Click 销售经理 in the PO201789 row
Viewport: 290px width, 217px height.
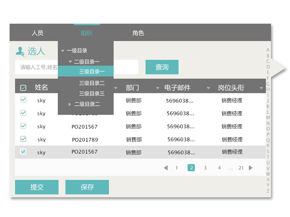pyautogui.click(x=232, y=139)
